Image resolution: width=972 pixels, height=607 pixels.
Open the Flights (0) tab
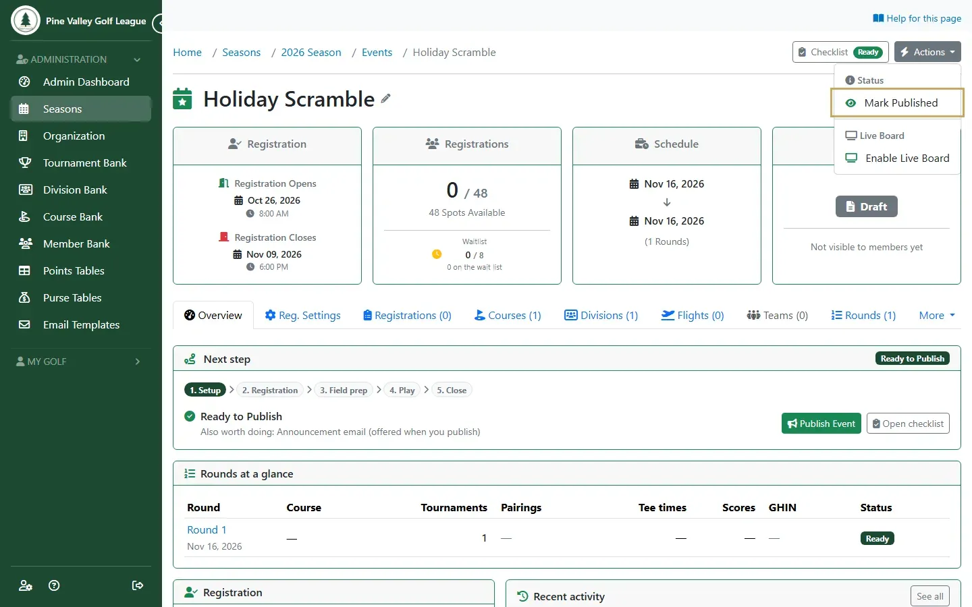693,315
